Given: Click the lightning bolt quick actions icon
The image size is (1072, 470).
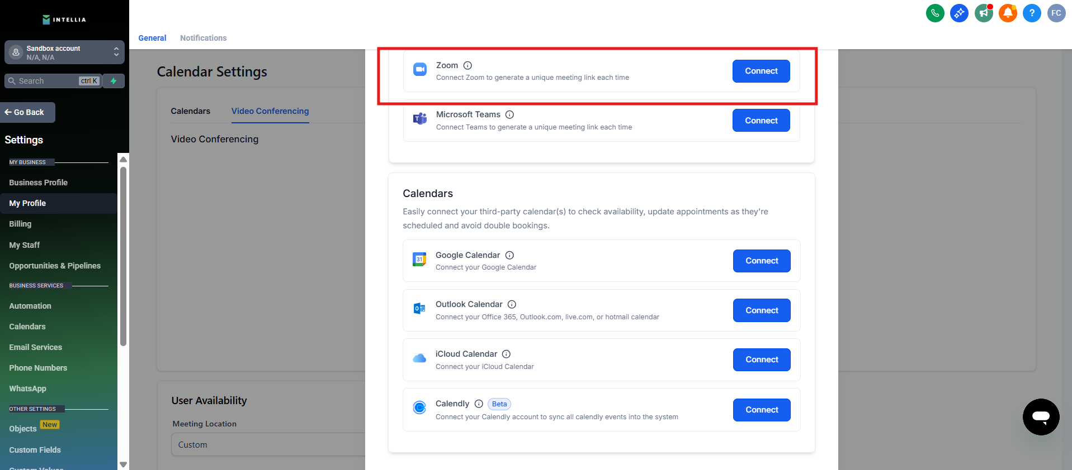Looking at the screenshot, I should tap(114, 81).
